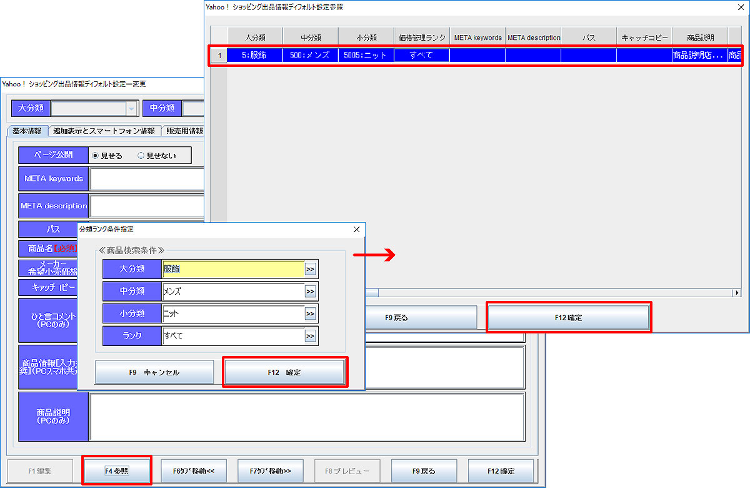Viewport: 750px width, 488px height.
Task: Open the 大分類 dropdown in settings window
Action: [131, 108]
